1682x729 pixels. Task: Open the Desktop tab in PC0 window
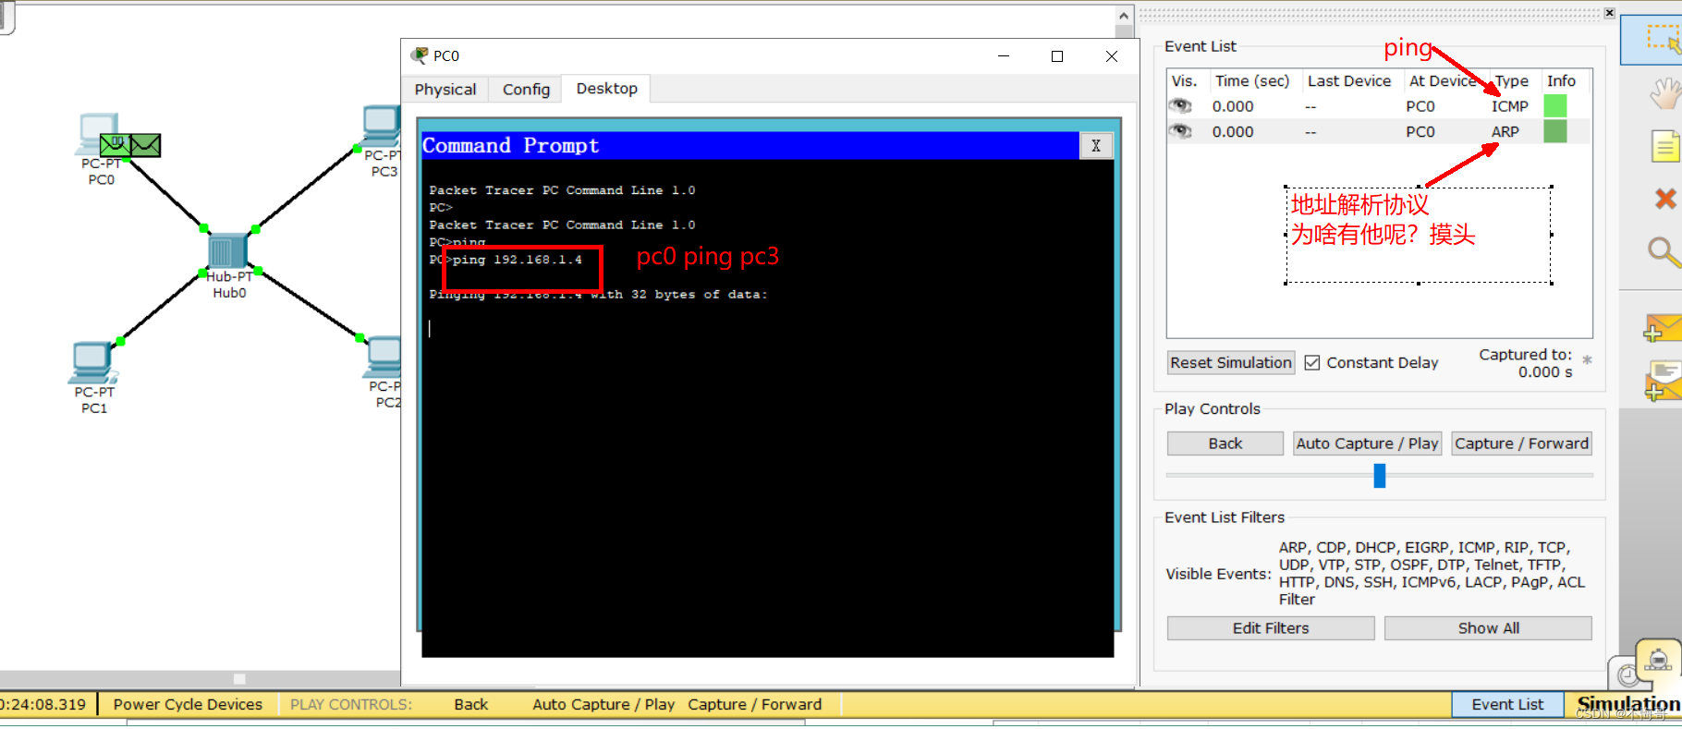coord(606,89)
